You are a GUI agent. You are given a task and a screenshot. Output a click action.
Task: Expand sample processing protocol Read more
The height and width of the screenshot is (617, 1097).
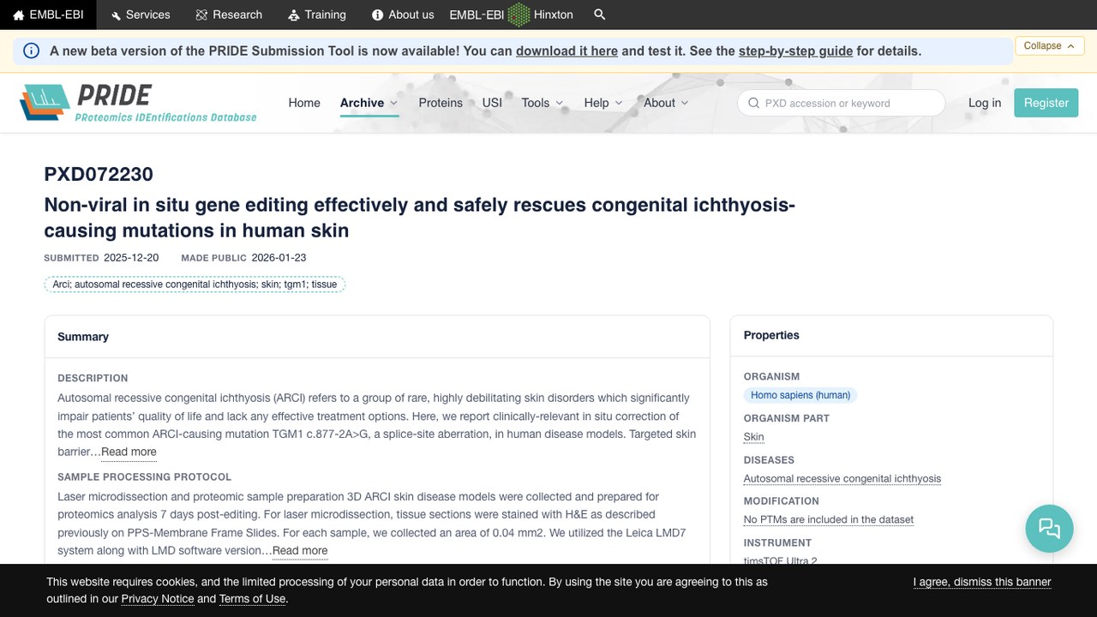pyautogui.click(x=300, y=551)
